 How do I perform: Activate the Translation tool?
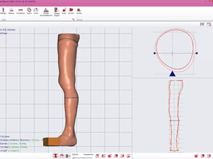tap(21, 11)
